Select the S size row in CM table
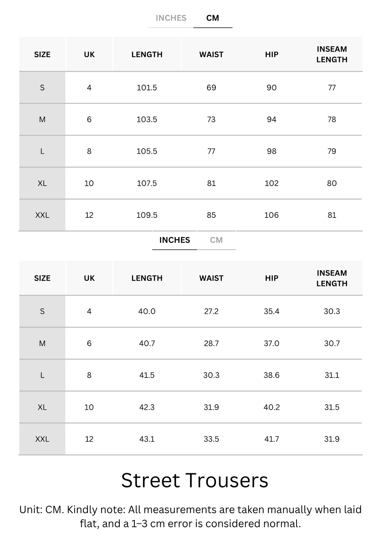The width and height of the screenshot is (381, 539). click(x=190, y=88)
